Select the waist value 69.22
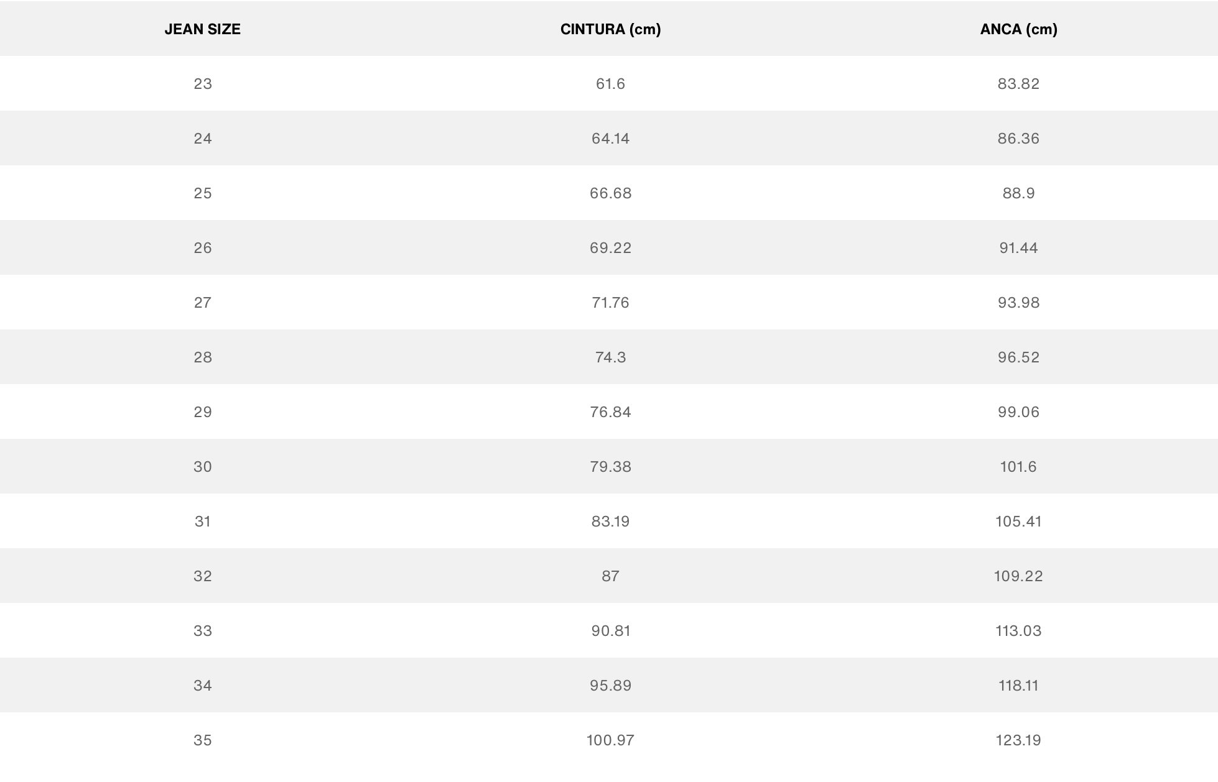 [x=610, y=248]
